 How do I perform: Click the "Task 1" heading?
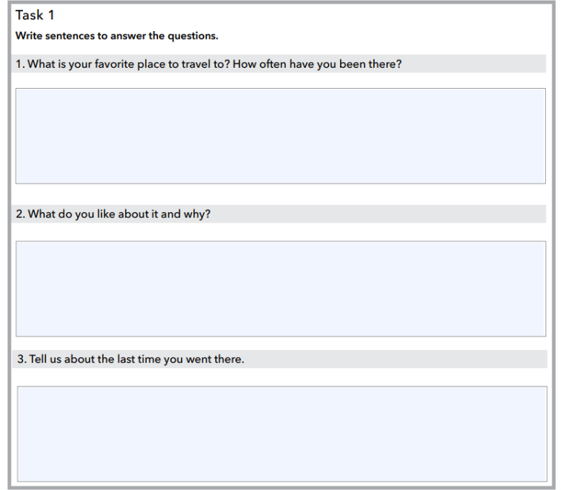coord(35,15)
